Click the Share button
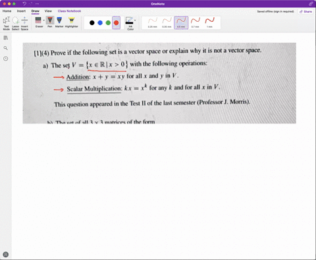Viewport: 316px width, 260px height. 305,11
